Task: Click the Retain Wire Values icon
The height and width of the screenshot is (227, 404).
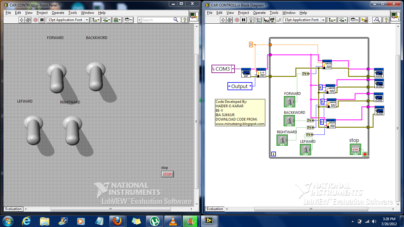Action: click(258, 20)
